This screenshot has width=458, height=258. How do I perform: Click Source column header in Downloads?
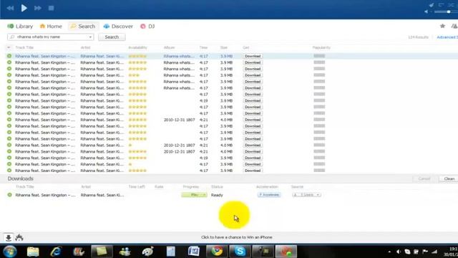[x=297, y=186]
